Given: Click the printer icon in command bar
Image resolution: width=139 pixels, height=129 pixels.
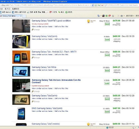Looking at the screenshot, I should point(122,16).
